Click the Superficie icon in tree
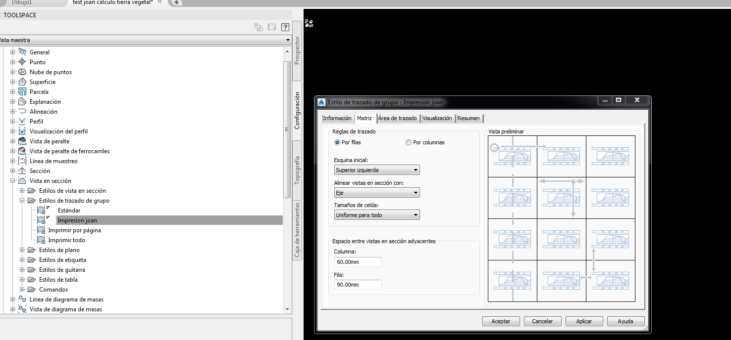The image size is (731, 340). pos(22,82)
